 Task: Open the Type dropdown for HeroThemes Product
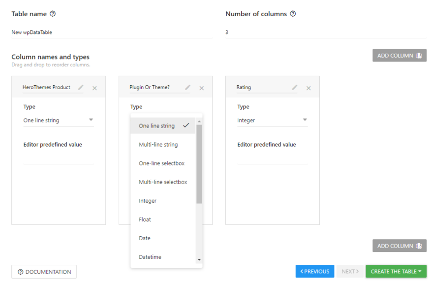tap(58, 120)
